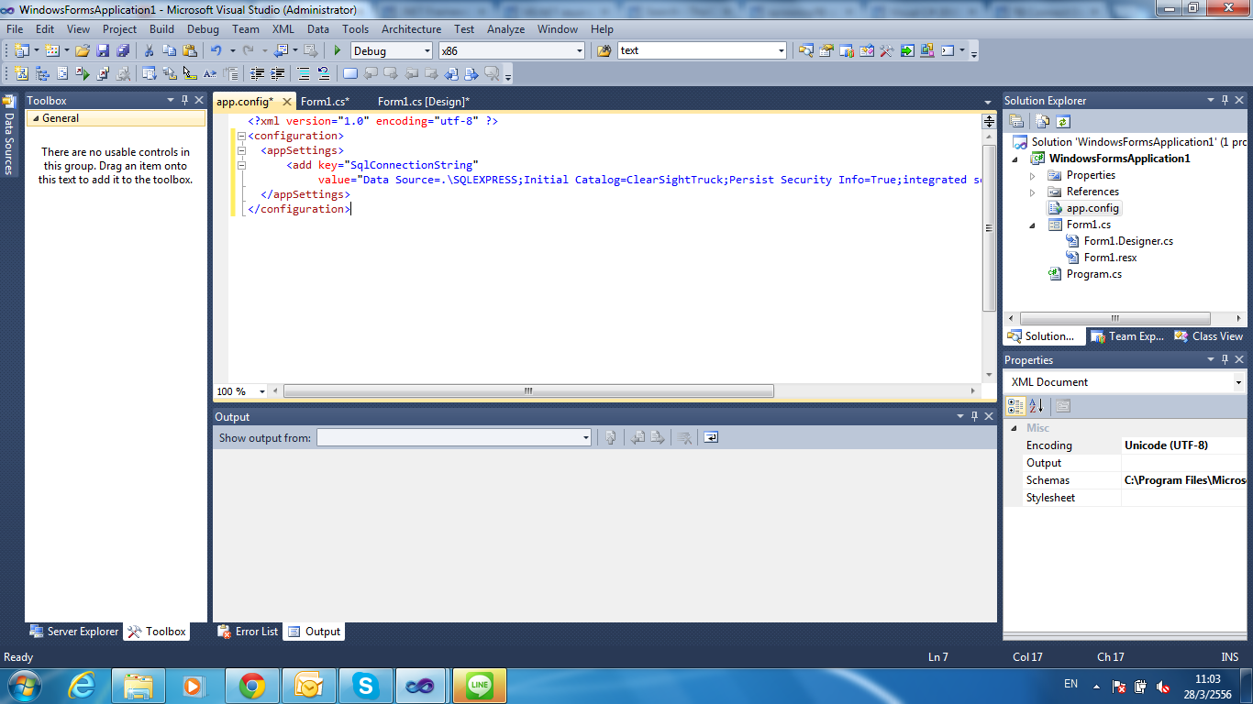The image size is (1253, 704).
Task: Toggle auto hide pin on Output panel
Action: pos(974,416)
